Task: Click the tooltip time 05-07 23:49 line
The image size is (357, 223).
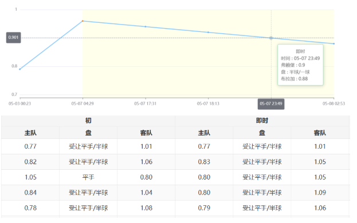Action: (300, 58)
